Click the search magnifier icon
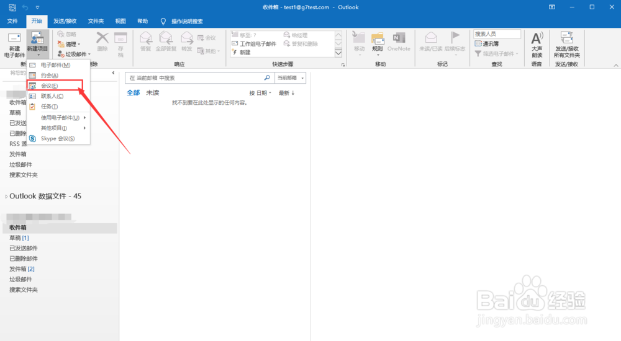 (267, 78)
